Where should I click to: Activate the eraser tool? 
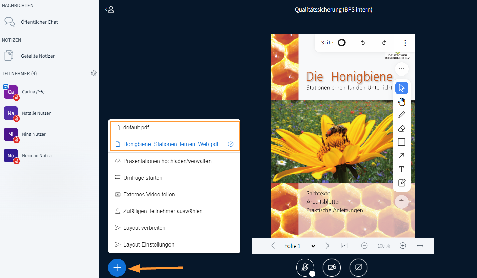coord(401,128)
